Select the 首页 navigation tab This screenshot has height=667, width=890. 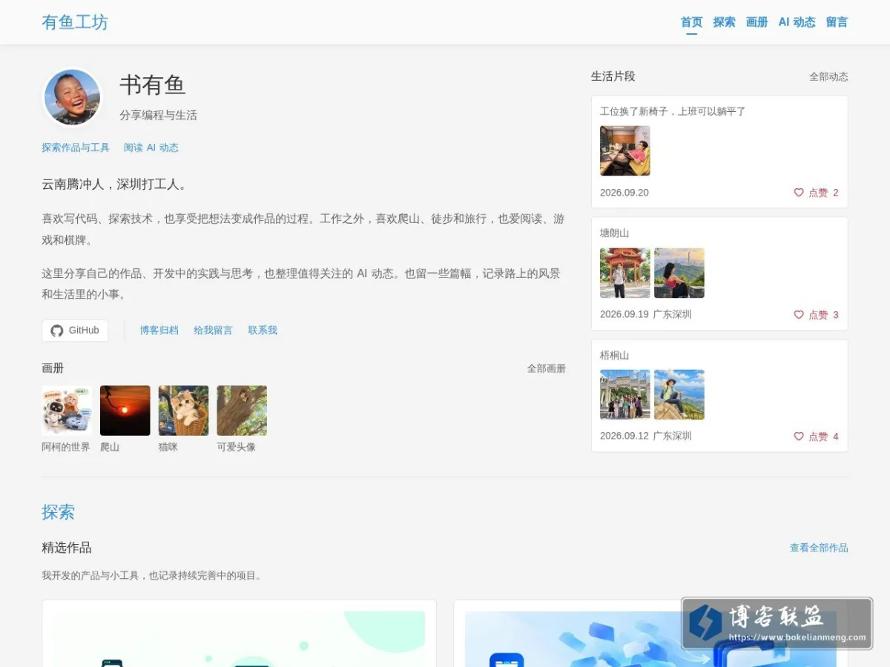click(x=691, y=22)
